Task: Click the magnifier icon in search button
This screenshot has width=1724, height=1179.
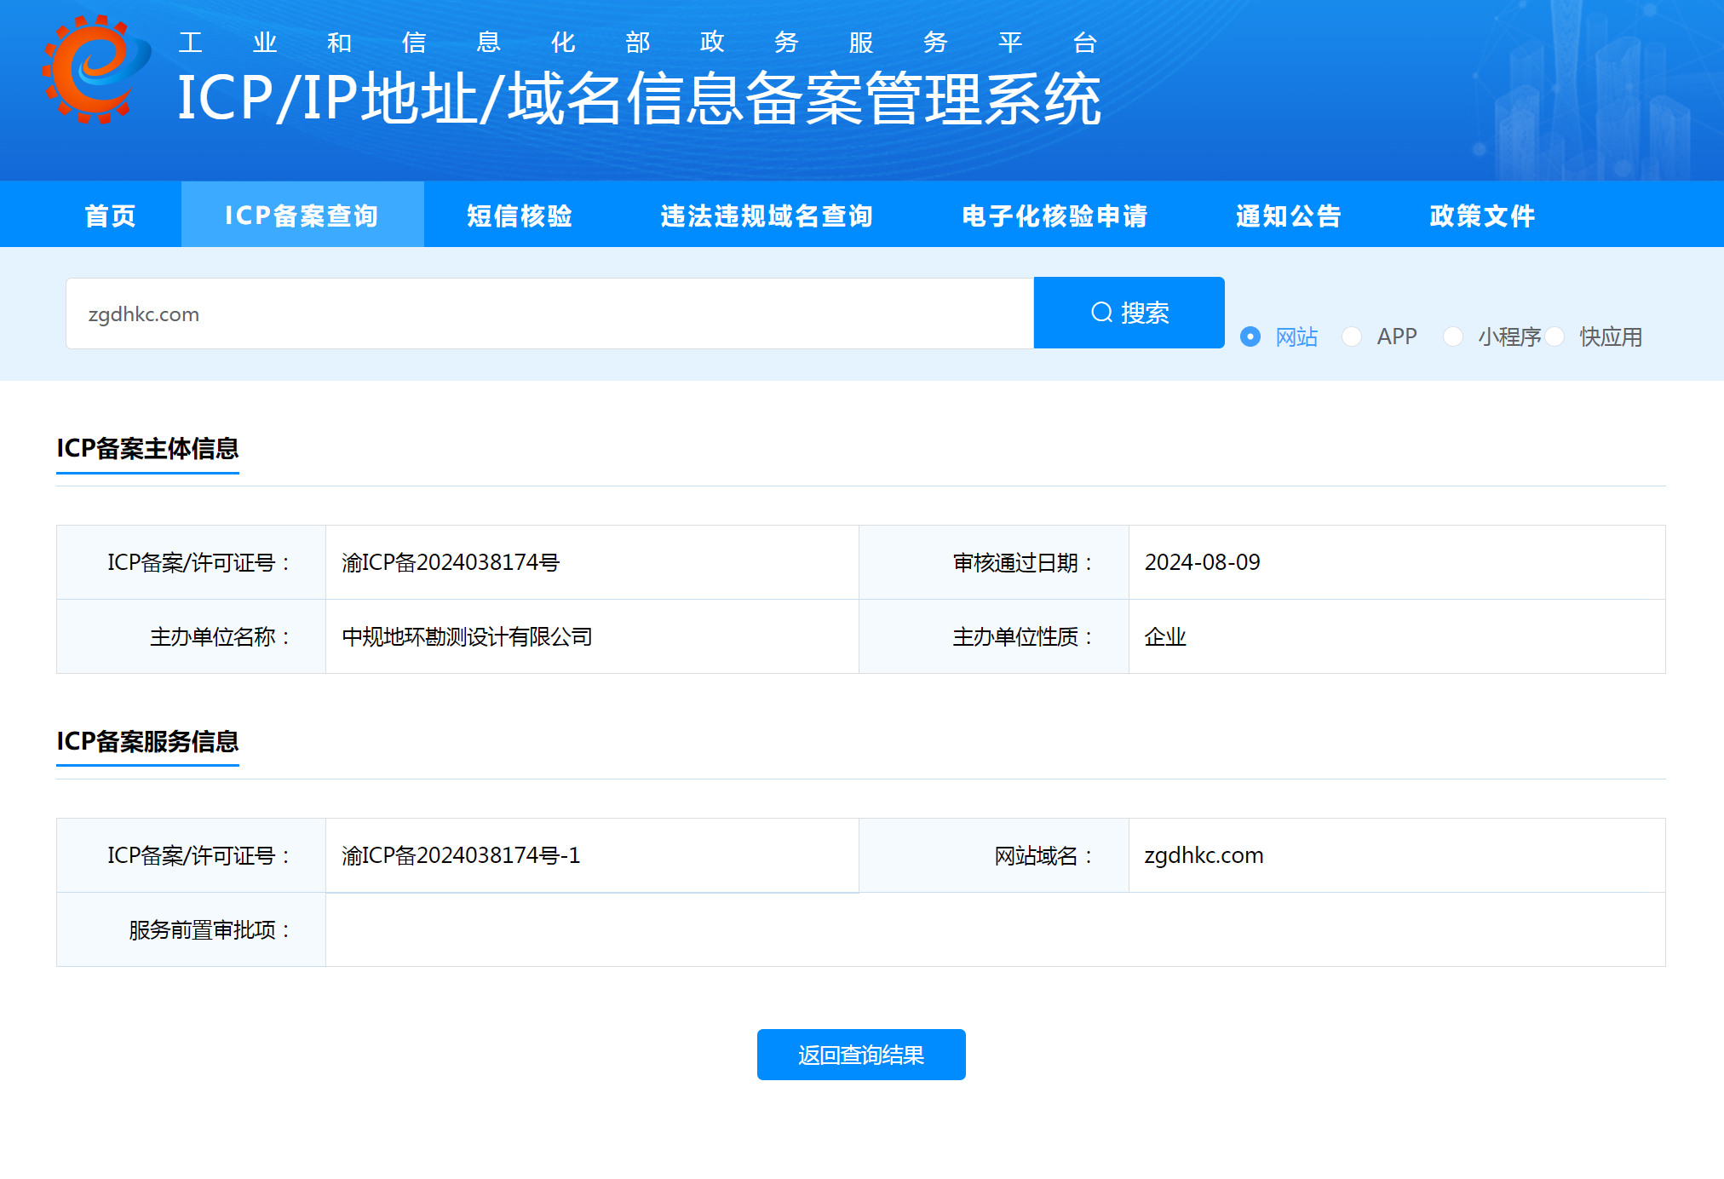Action: pos(1101,313)
